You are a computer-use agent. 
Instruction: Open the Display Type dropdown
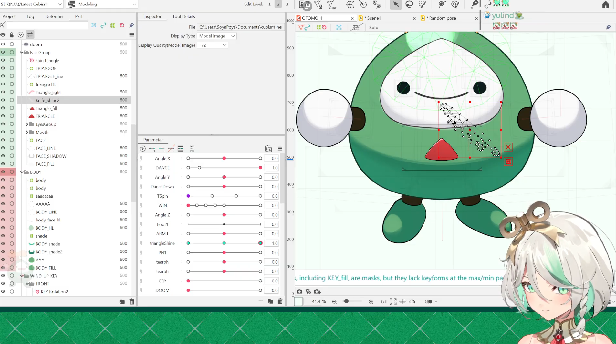pos(217,36)
